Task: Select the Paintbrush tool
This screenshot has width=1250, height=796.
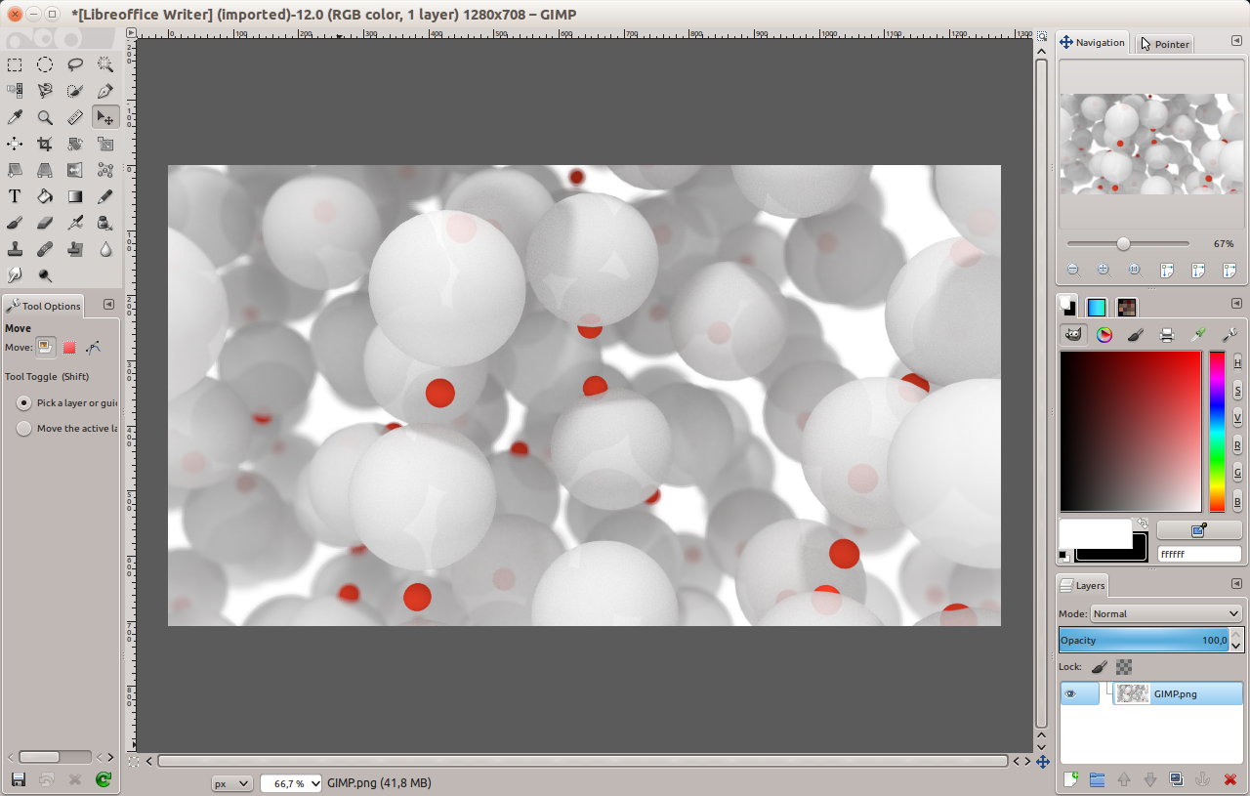Action: click(15, 223)
